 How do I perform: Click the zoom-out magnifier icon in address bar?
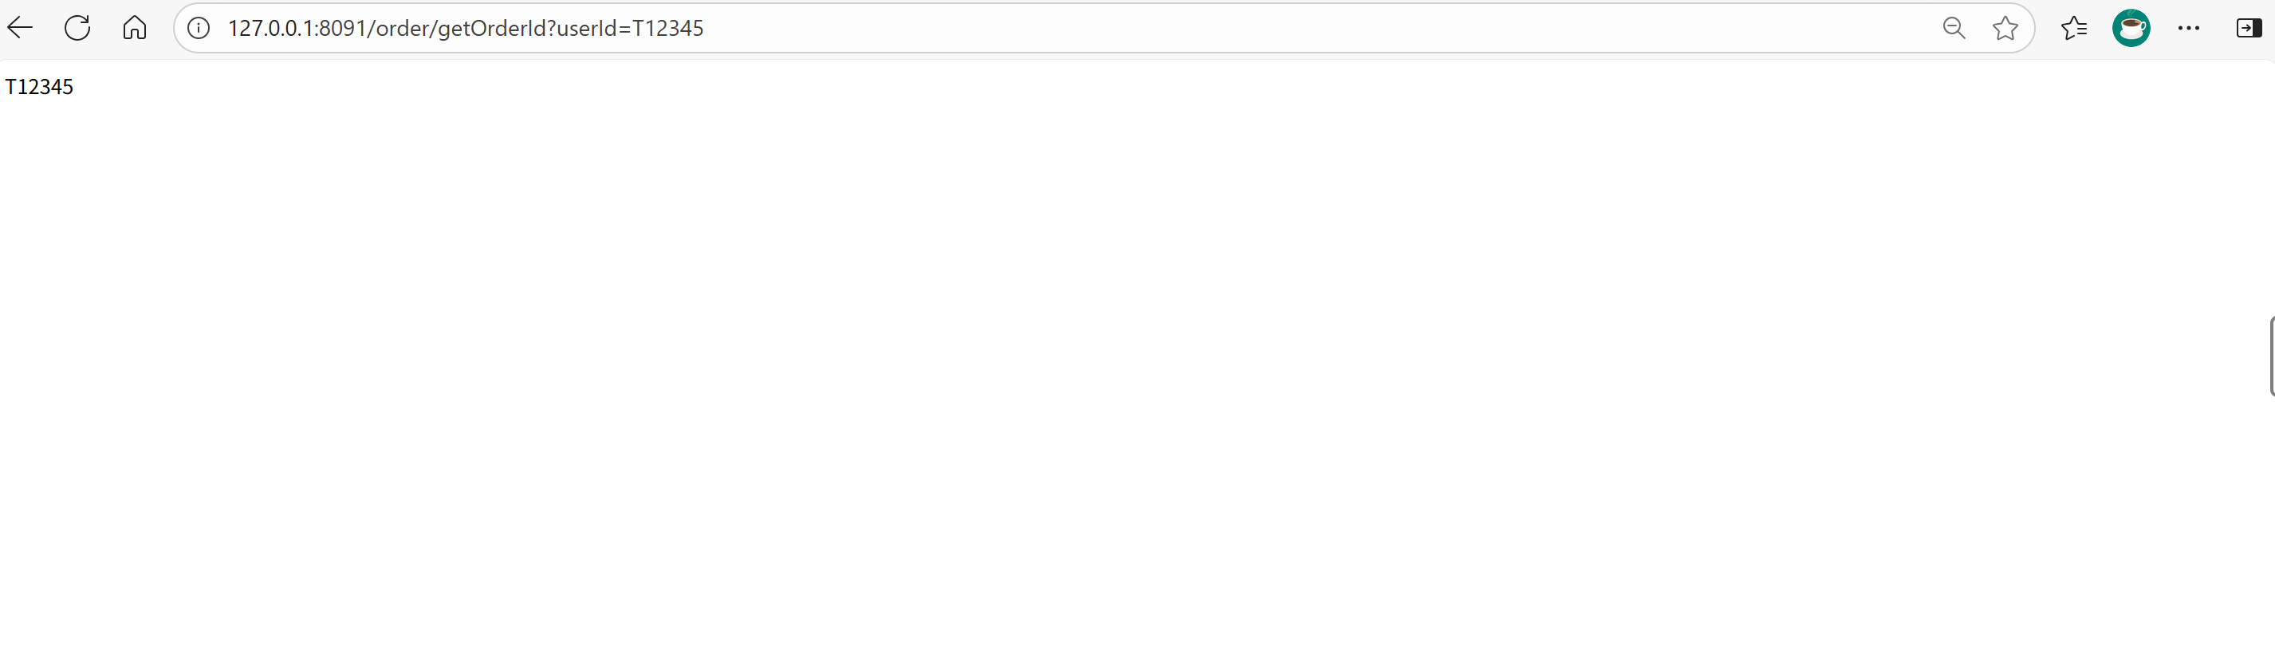coord(1954,28)
